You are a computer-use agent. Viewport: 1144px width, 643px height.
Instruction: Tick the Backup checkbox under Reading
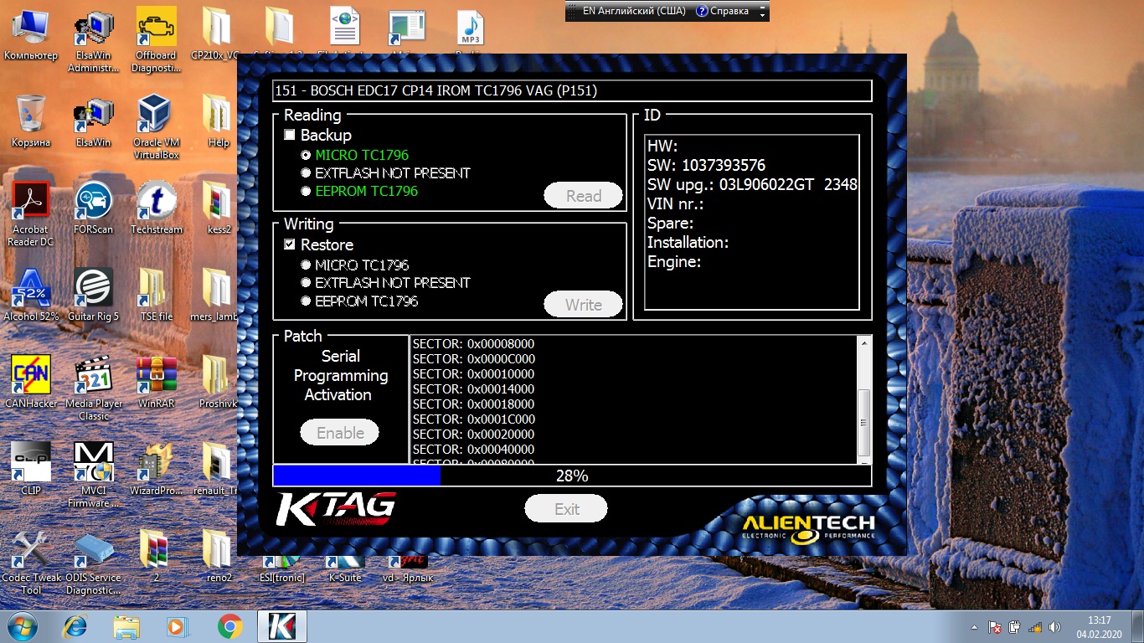pyautogui.click(x=290, y=135)
